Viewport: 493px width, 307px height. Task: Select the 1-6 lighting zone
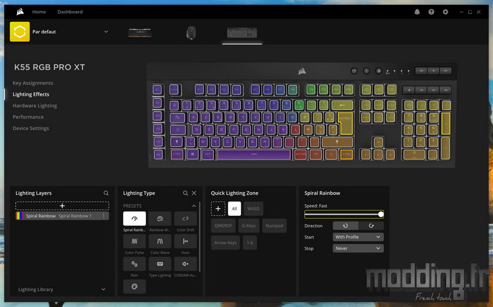(250, 242)
